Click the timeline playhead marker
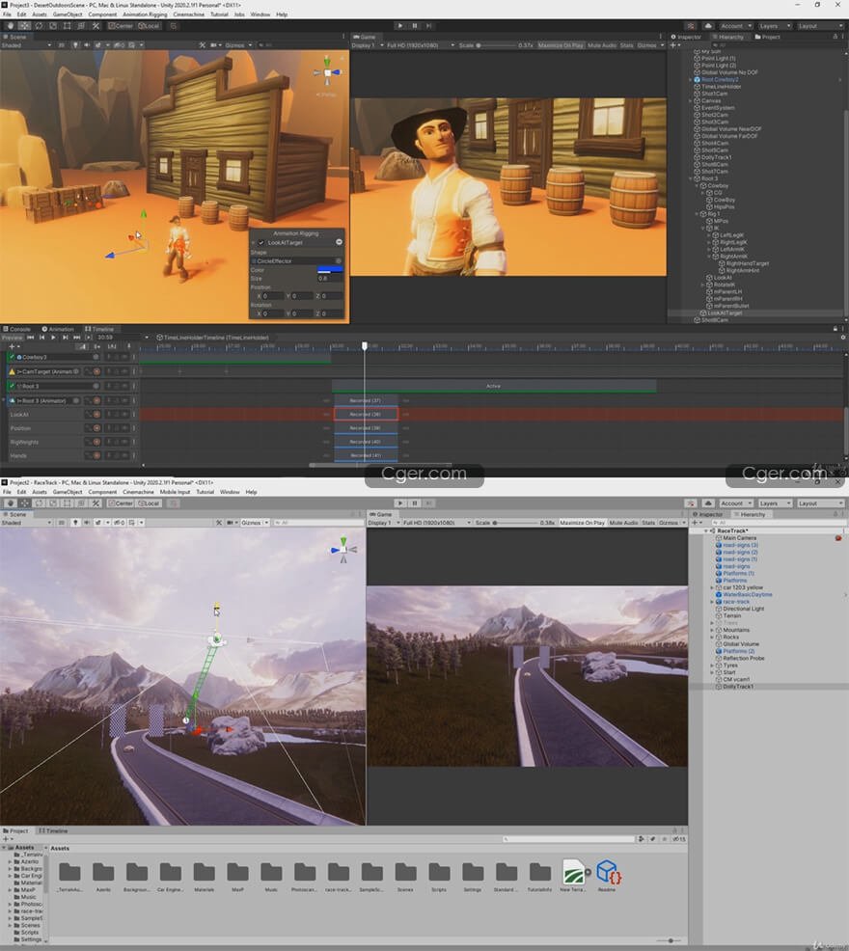The height and width of the screenshot is (951, 849). point(365,345)
